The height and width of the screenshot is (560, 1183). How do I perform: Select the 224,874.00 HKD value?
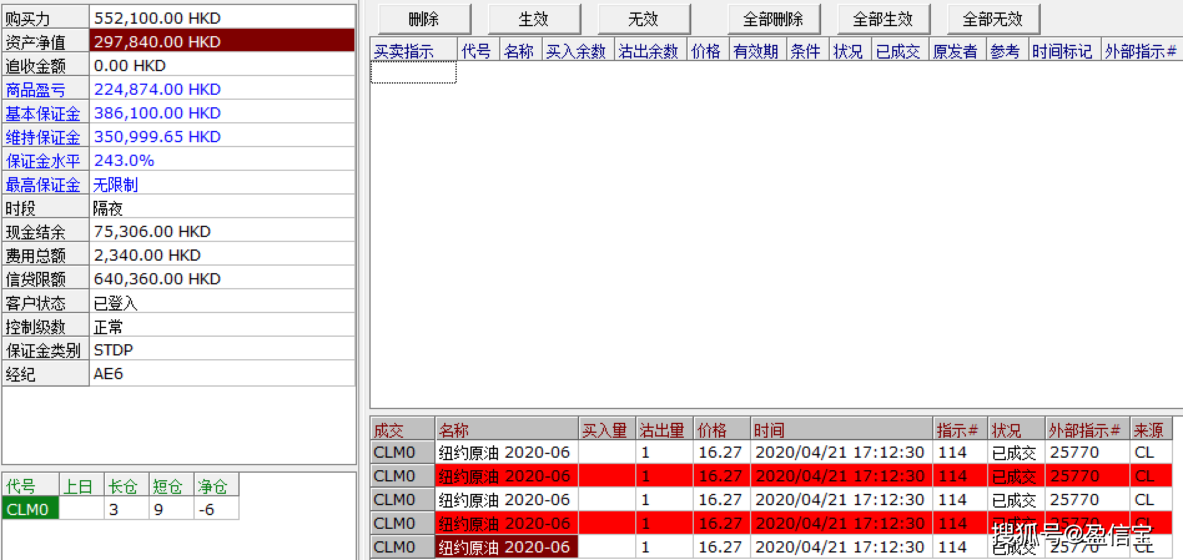click(157, 89)
